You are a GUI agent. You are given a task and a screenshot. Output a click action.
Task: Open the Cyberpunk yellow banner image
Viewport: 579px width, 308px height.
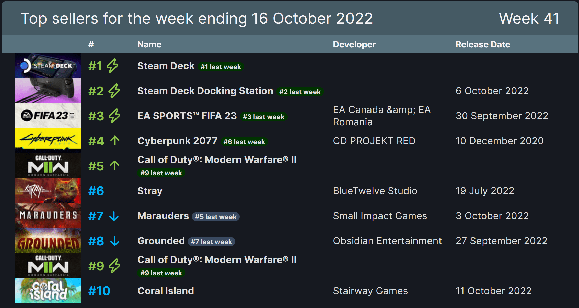point(48,141)
